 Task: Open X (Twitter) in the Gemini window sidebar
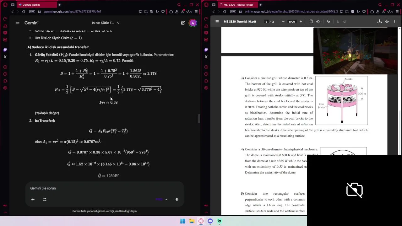(x=5, y=57)
